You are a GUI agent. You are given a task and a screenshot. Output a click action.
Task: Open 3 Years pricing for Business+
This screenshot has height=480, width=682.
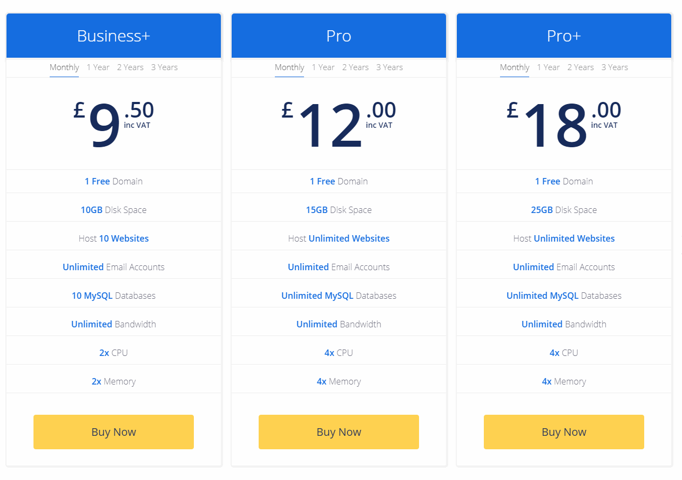pos(164,67)
